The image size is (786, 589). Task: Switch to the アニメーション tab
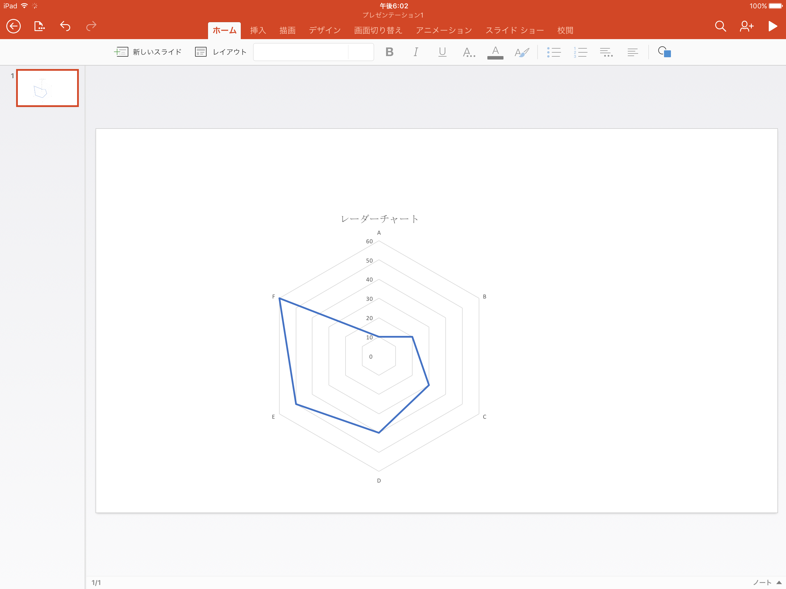point(444,30)
